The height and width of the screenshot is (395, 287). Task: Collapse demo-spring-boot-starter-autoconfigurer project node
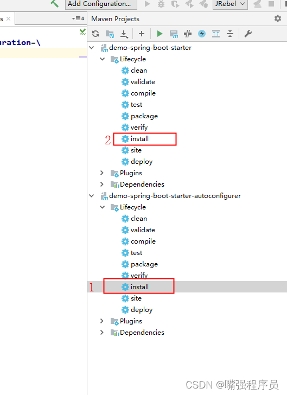[x=92, y=195]
